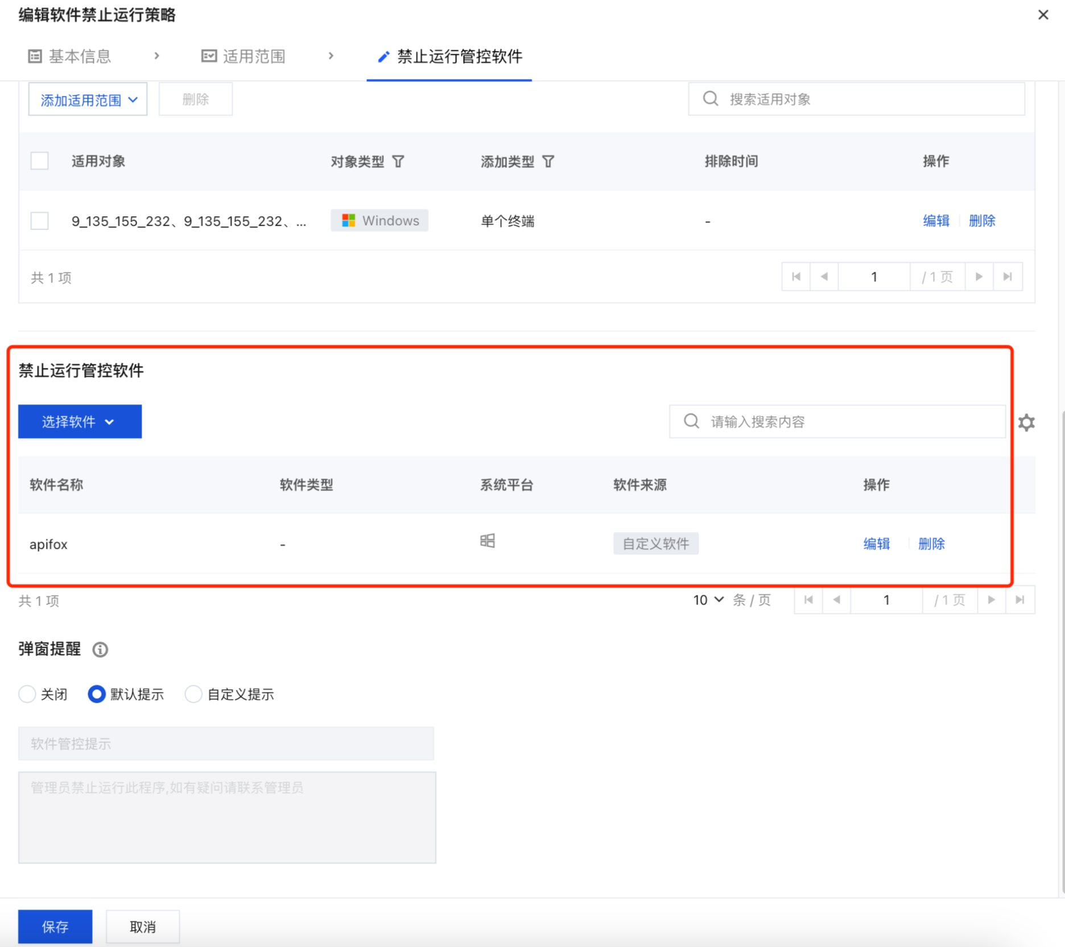Jump to first page in scope table
The width and height of the screenshot is (1065, 947).
pyautogui.click(x=796, y=277)
